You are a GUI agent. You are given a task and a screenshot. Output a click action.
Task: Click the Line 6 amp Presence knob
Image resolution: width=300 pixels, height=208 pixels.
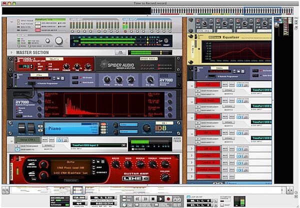pos(165,165)
